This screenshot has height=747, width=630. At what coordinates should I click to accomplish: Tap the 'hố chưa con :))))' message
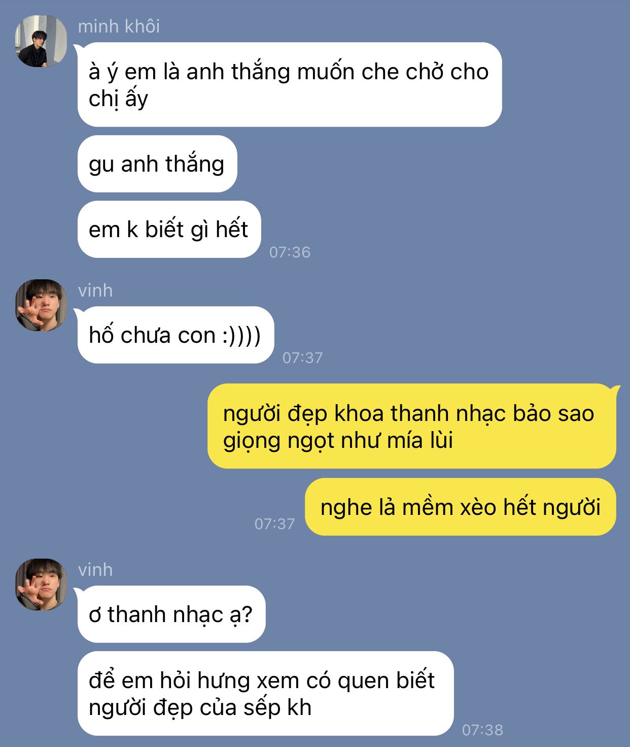click(x=176, y=335)
